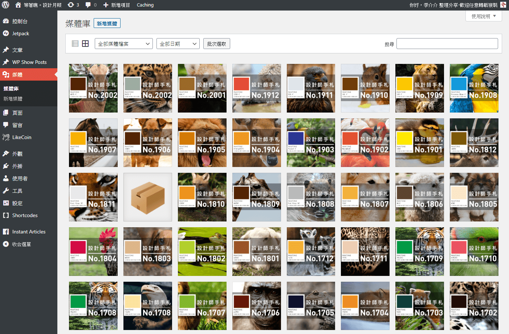509x334 pixels.
Task: Switch to grid view icon
Action: [x=85, y=44]
